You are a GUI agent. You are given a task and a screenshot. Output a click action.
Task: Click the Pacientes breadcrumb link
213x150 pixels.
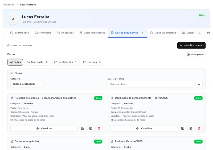(9, 5)
